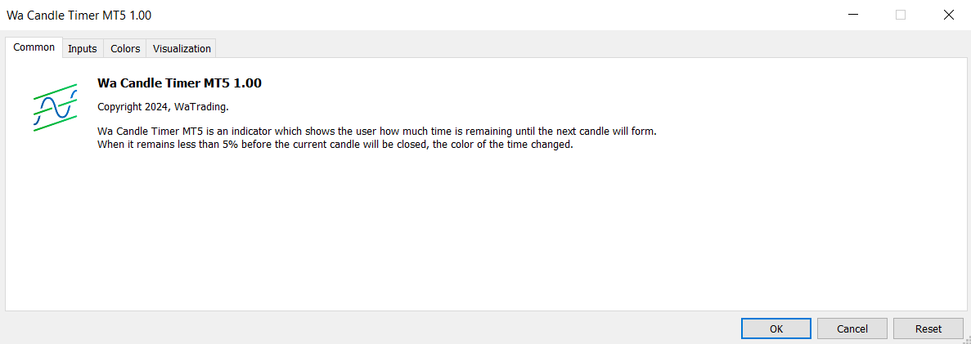Activate the Common tab
Viewport: 971px width, 344px height.
point(34,47)
